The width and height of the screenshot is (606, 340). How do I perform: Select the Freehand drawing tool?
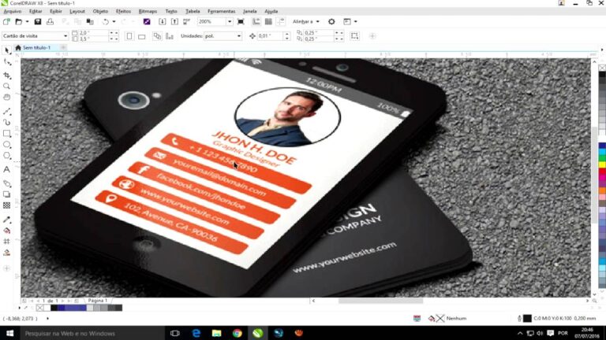tap(7, 112)
